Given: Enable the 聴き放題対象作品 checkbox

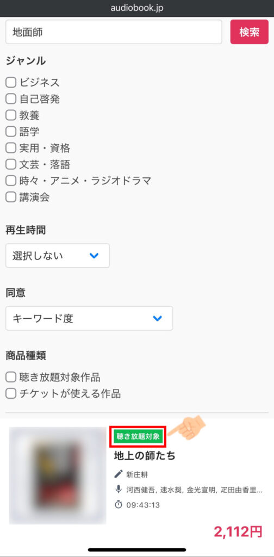Looking at the screenshot, I should coord(11,377).
